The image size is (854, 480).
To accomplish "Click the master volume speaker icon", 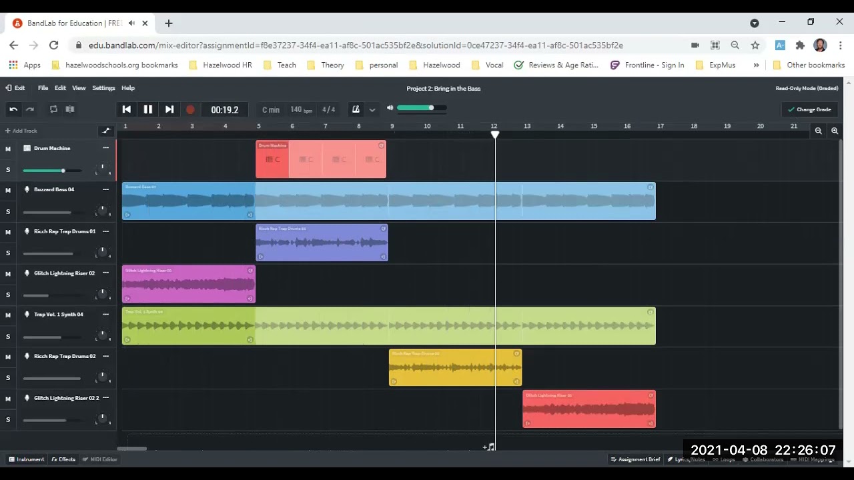I will pyautogui.click(x=390, y=108).
